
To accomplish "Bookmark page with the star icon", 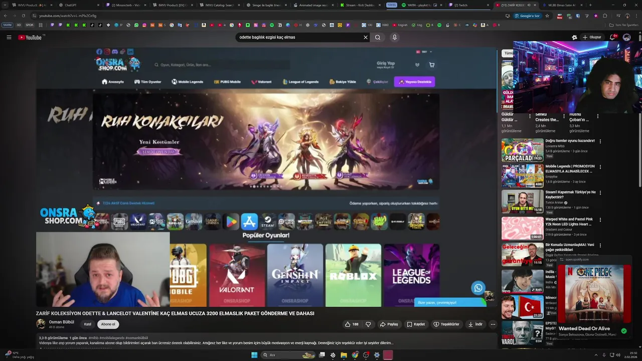I will pos(547,16).
